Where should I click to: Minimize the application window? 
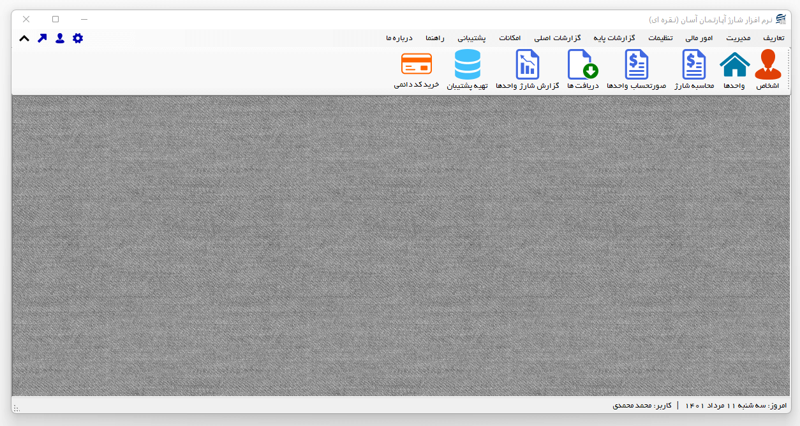[x=84, y=19]
